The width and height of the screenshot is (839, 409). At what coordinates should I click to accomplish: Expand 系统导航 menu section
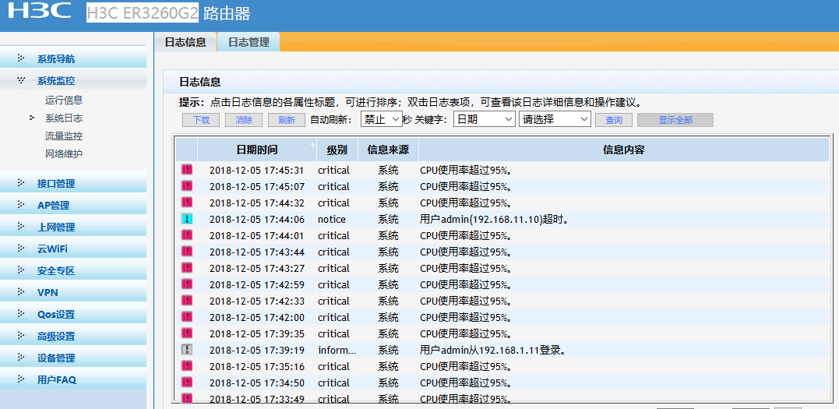click(73, 59)
